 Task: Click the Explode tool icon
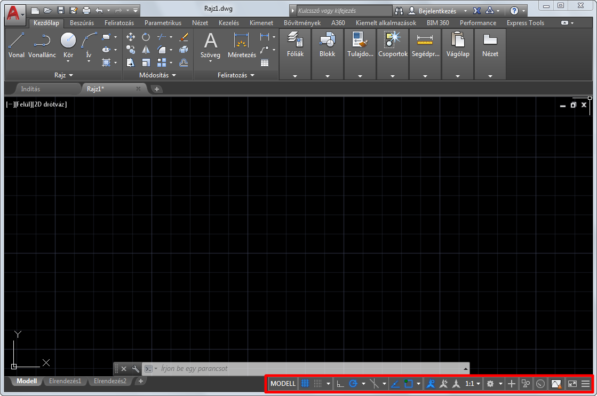(184, 50)
